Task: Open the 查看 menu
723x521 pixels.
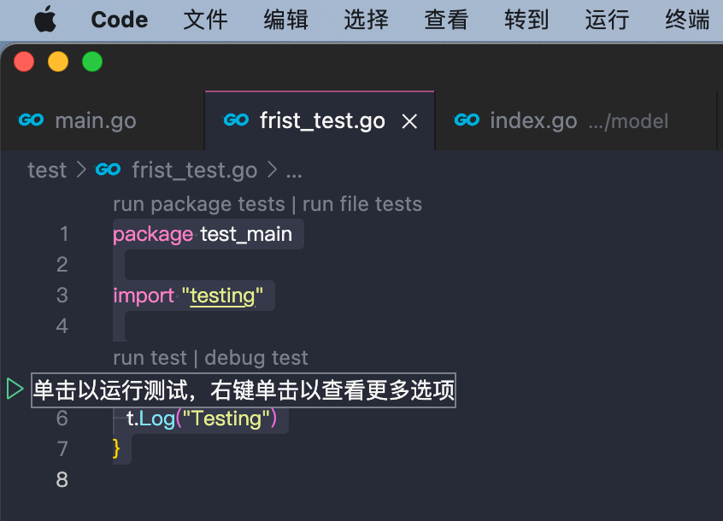Action: point(446,20)
